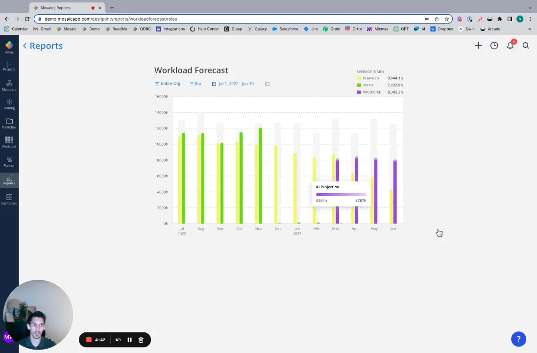Open Home in the Mosaic sidebar
The height and width of the screenshot is (353, 537).
click(x=9, y=47)
